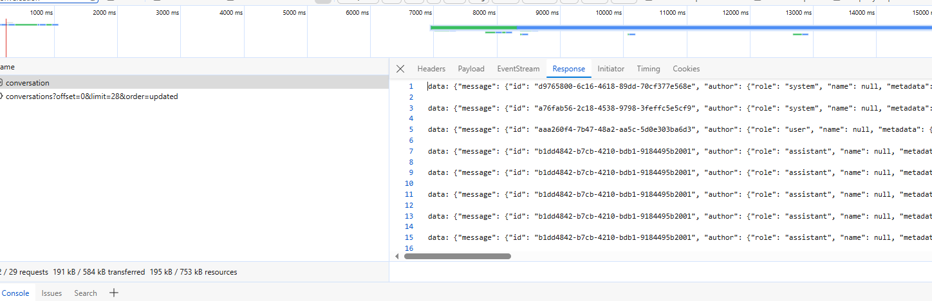Open the Console drawer tab

click(x=15, y=293)
